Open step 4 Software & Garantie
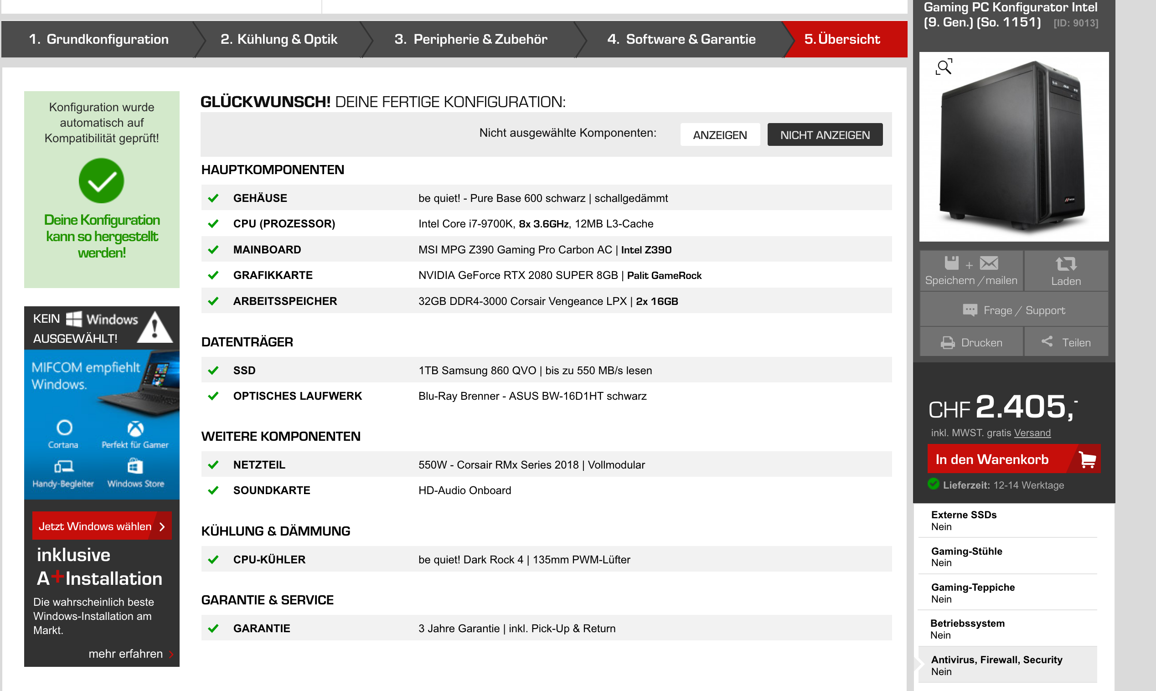This screenshot has width=1156, height=691. pos(681,39)
